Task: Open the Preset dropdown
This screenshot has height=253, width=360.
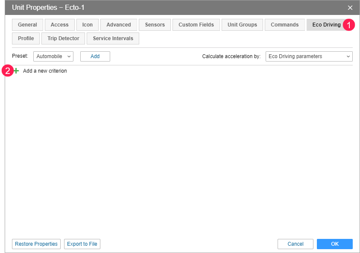Action: tap(53, 56)
